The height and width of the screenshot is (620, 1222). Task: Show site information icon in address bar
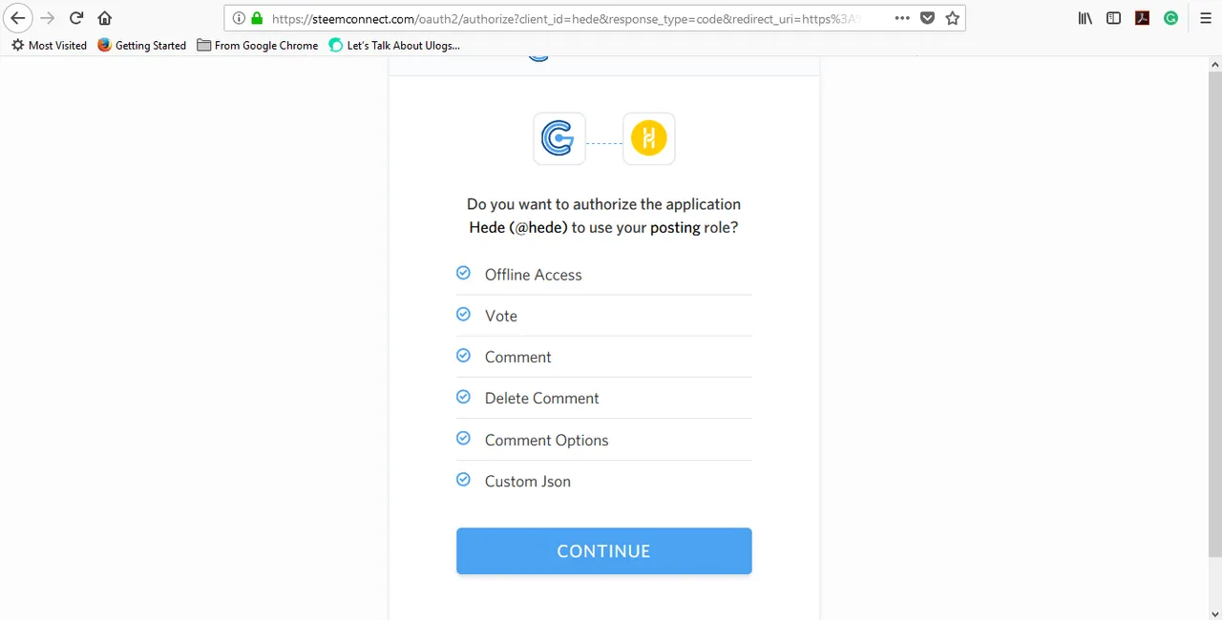coord(239,18)
